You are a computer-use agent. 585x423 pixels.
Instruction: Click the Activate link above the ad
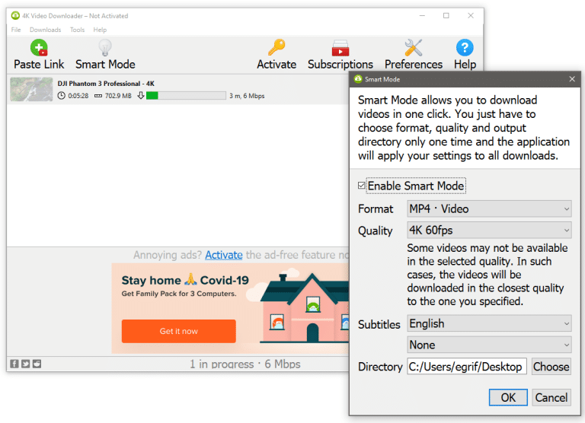click(x=224, y=256)
